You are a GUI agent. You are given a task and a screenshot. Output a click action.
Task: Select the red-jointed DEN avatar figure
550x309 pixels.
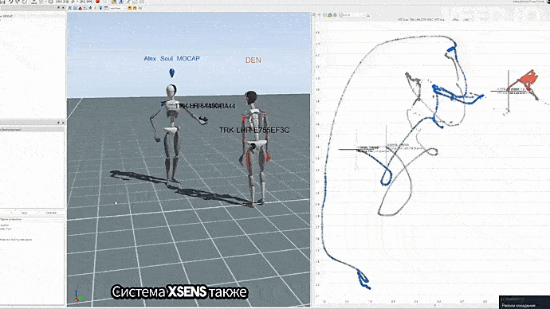pyautogui.click(x=255, y=149)
